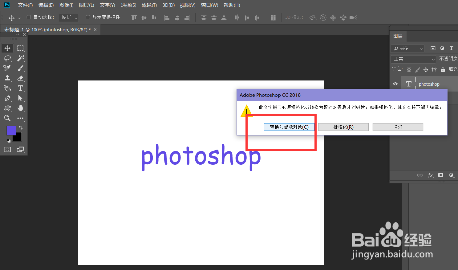Select the Clone Stamp tool

(x=7, y=78)
